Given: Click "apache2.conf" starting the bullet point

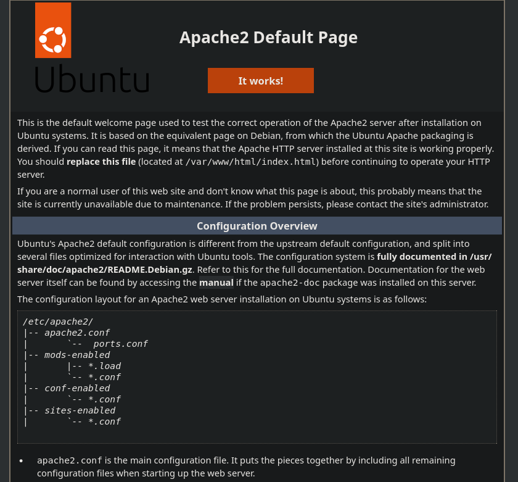Looking at the screenshot, I should coord(69,460).
